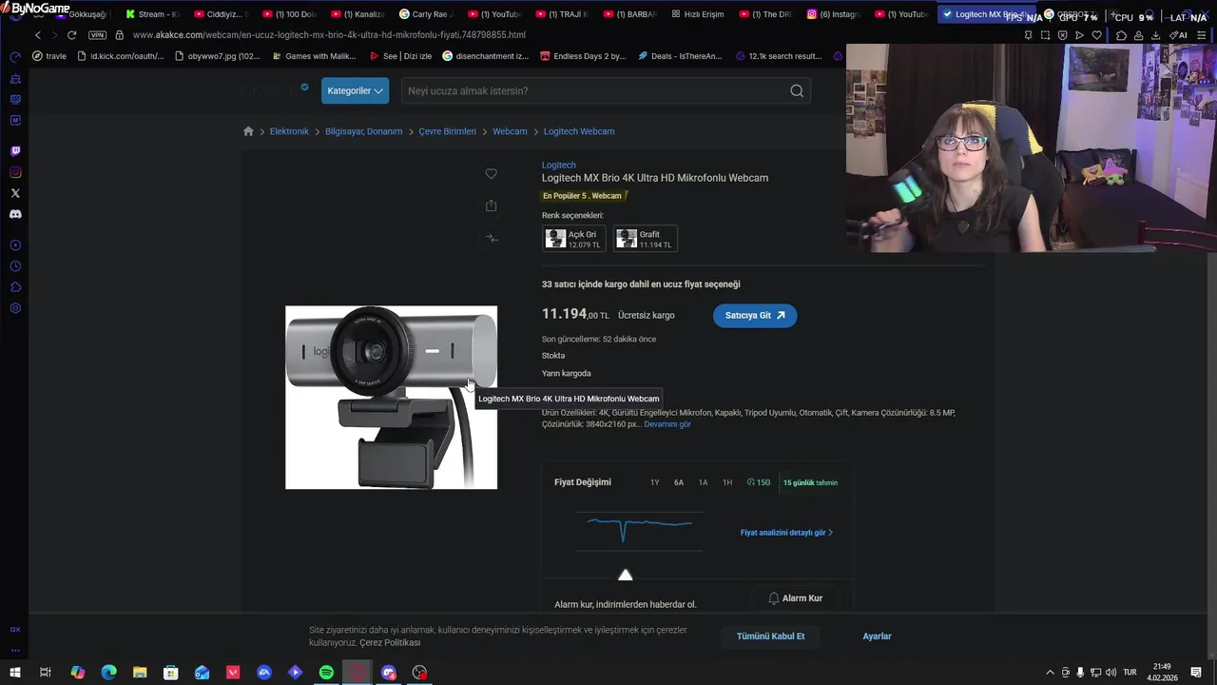Open 'Fiyat analizini detaylı gör' link
1217x685 pixels.
[x=786, y=533]
